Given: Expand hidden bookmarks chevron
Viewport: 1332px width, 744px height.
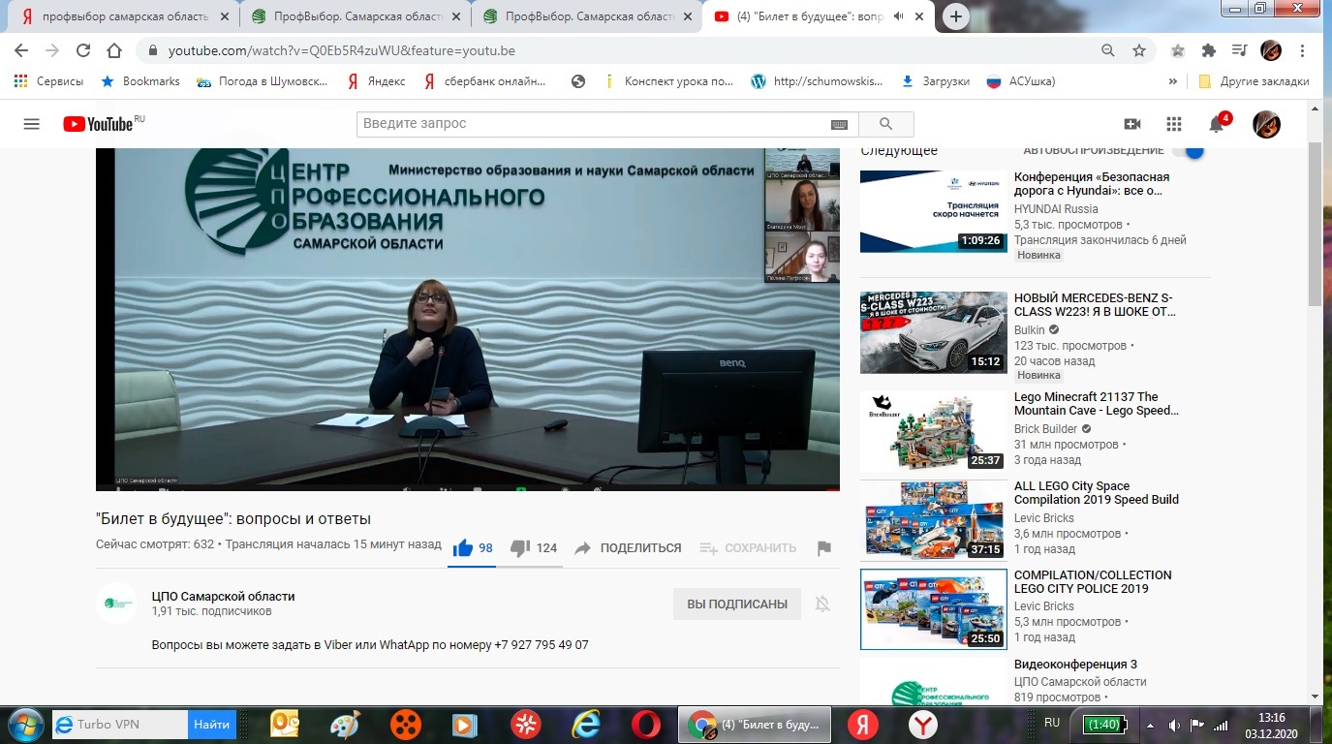Looking at the screenshot, I should [1173, 81].
